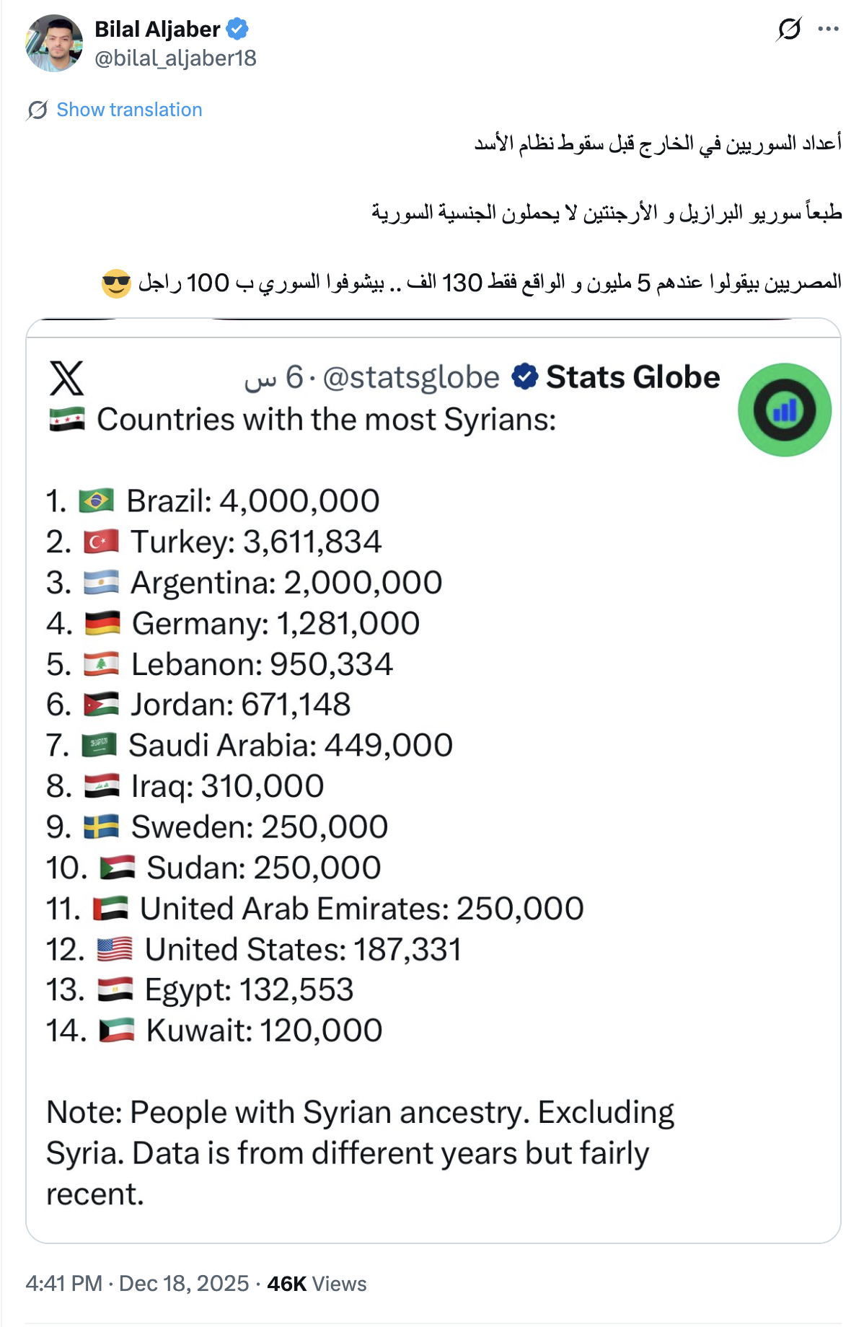
Task: Click the sunglasses emoji in the post text
Action: (116, 283)
